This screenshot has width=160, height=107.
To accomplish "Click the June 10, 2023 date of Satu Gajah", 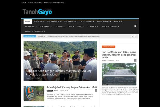I will click(x=64, y=91).
